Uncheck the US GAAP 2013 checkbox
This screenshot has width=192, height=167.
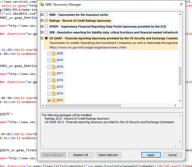pyautogui.click(x=49, y=100)
